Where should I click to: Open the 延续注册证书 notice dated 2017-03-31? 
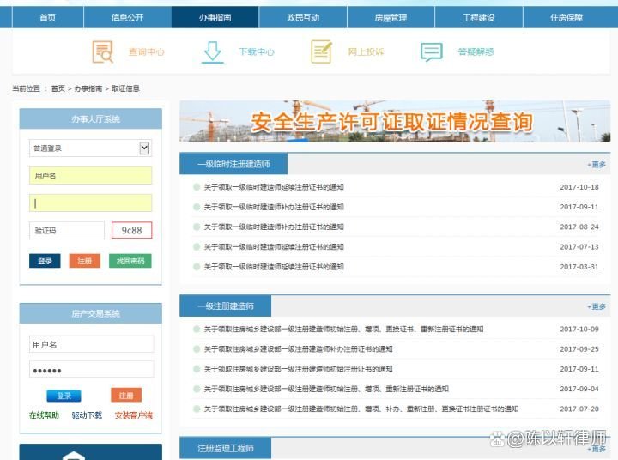274,267
